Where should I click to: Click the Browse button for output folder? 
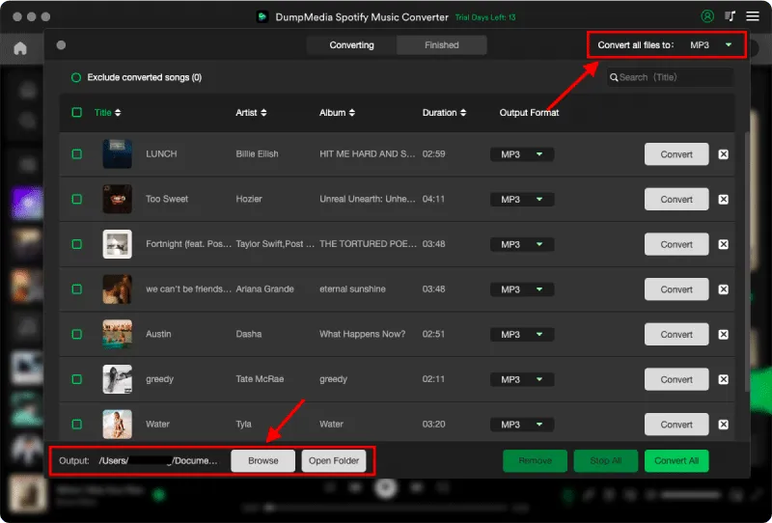tap(262, 461)
